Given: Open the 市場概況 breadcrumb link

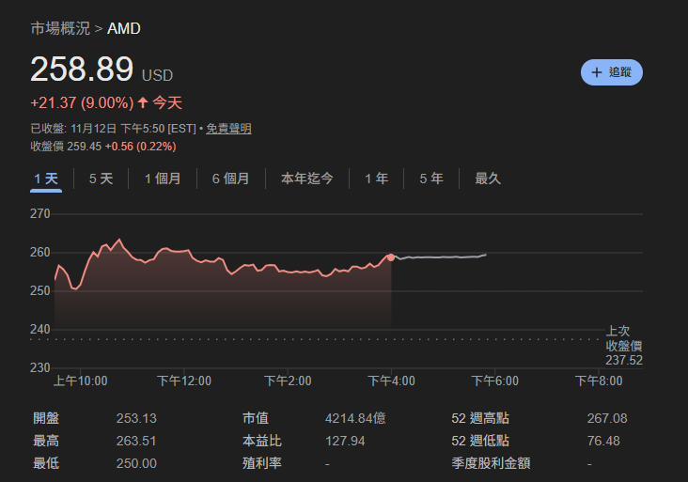Looking at the screenshot, I should pos(60,28).
